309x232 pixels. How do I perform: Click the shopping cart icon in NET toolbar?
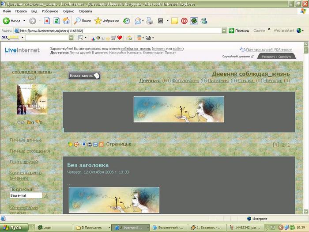click(113, 38)
